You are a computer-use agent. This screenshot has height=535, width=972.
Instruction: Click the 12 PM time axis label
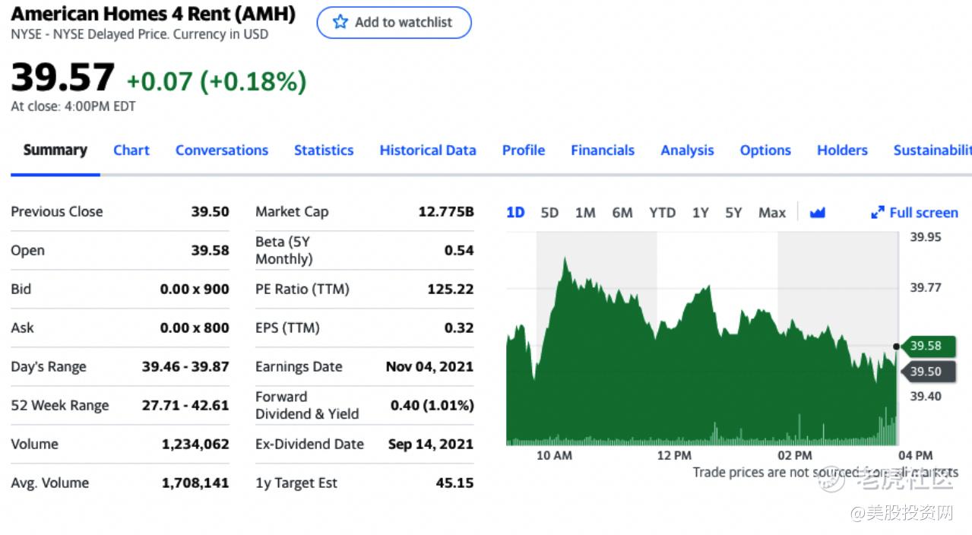pos(674,455)
